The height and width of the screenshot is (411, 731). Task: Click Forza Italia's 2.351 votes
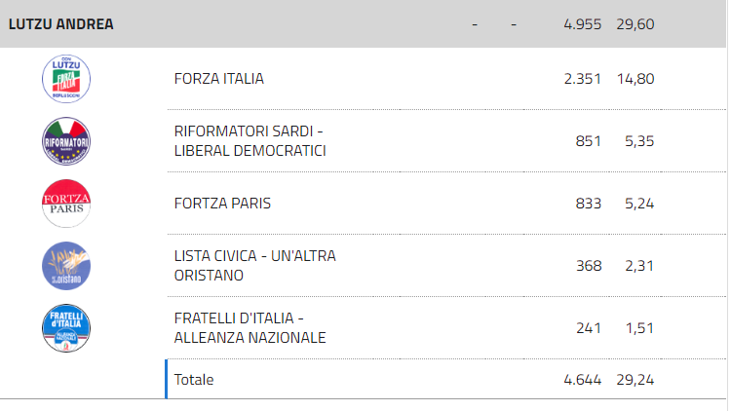(x=582, y=79)
